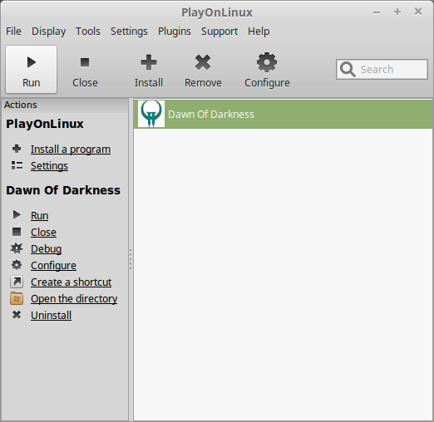Click arrow icon beside Create a shortcut

(x=17, y=282)
